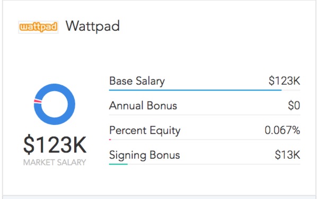Open the Wattpad company name heading
Image resolution: width=318 pixels, height=199 pixels.
(x=93, y=26)
